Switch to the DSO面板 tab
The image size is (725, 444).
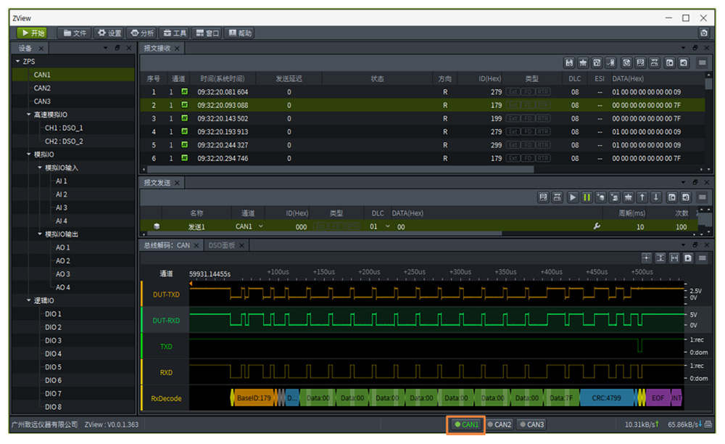(222, 245)
